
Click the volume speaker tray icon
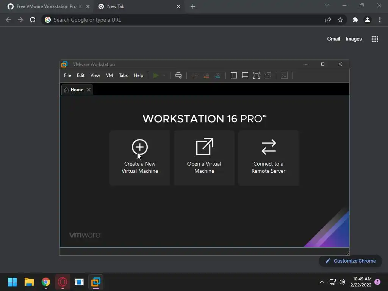point(342,282)
